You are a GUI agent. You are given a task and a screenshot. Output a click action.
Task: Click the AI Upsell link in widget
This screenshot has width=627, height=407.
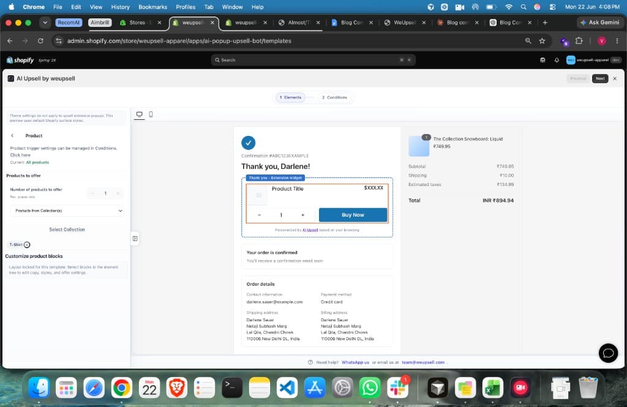click(x=310, y=230)
